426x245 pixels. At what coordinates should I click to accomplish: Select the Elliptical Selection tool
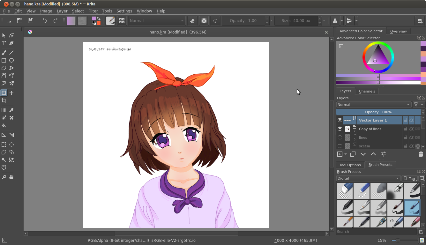[x=11, y=144]
